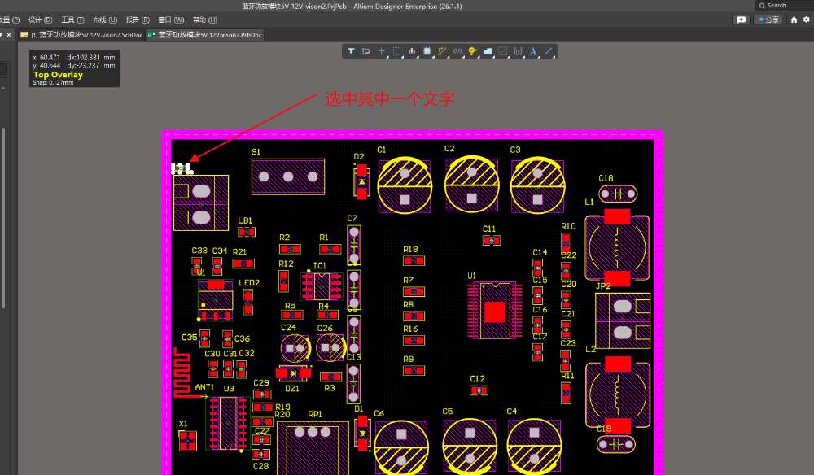The image size is (814, 475).
Task: Select the Polygon Pour tool
Action: pos(488,51)
